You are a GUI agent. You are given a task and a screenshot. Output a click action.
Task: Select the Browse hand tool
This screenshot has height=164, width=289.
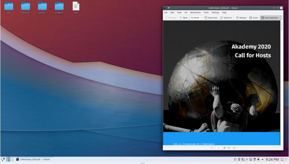pyautogui.click(x=241, y=18)
